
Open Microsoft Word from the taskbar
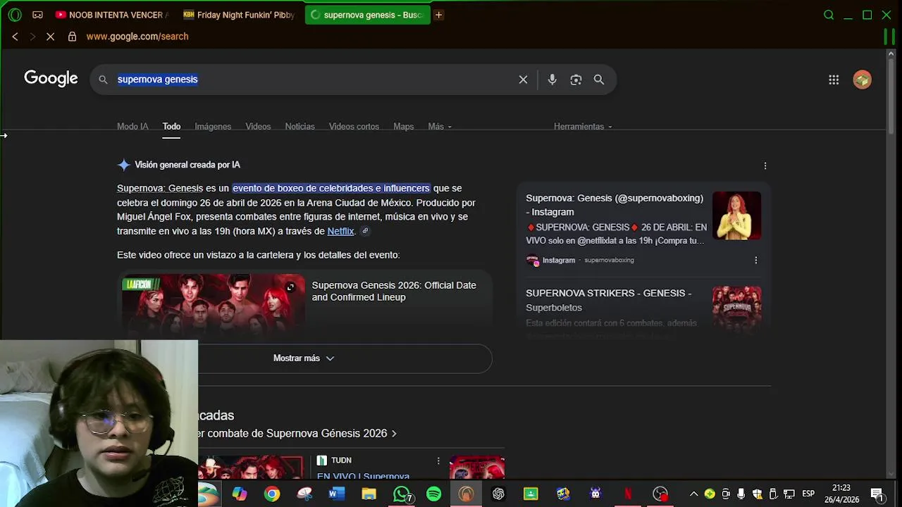(x=336, y=494)
